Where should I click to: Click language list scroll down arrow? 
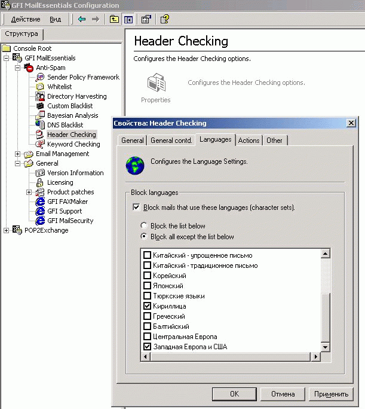(326, 347)
